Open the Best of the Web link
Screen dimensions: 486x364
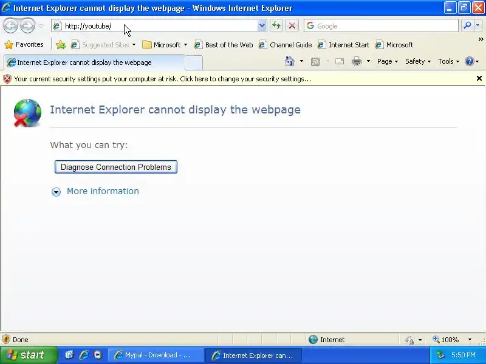tap(224, 45)
